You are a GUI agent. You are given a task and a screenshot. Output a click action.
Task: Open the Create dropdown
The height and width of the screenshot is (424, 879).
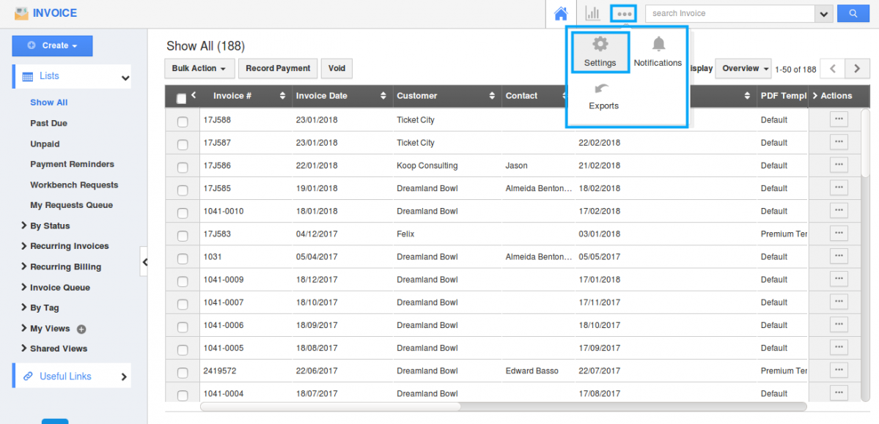pos(52,46)
